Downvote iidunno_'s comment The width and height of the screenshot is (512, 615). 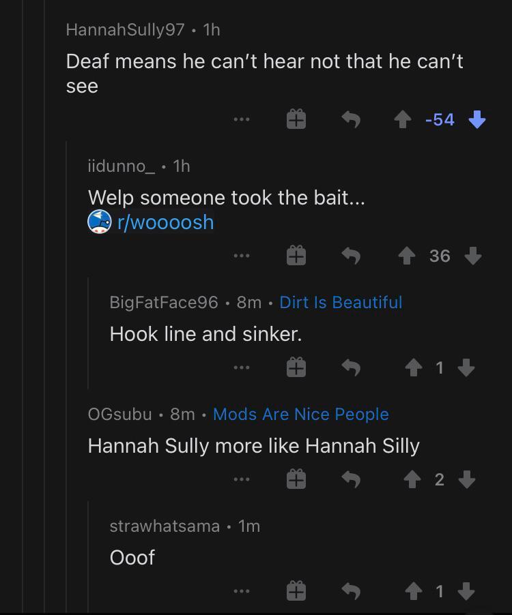click(472, 256)
